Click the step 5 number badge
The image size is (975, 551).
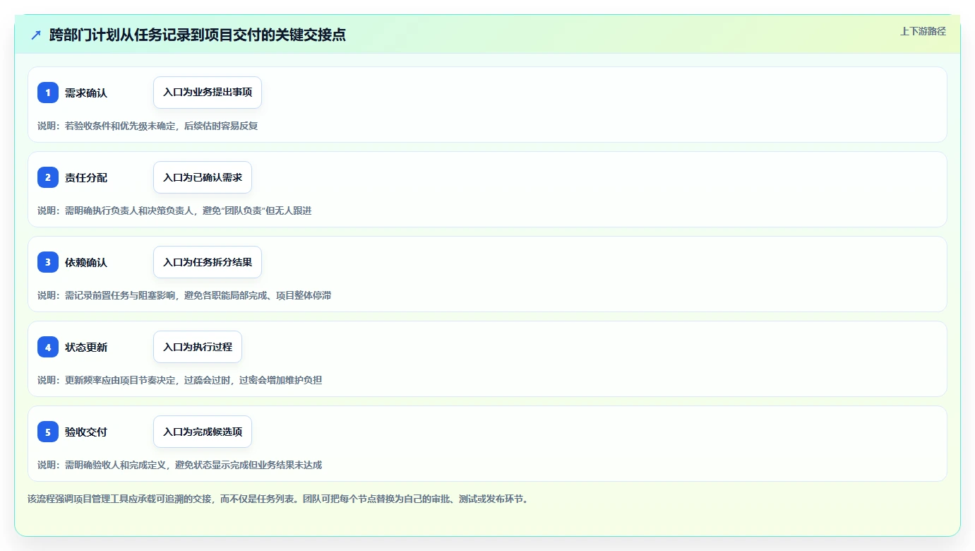pos(48,432)
